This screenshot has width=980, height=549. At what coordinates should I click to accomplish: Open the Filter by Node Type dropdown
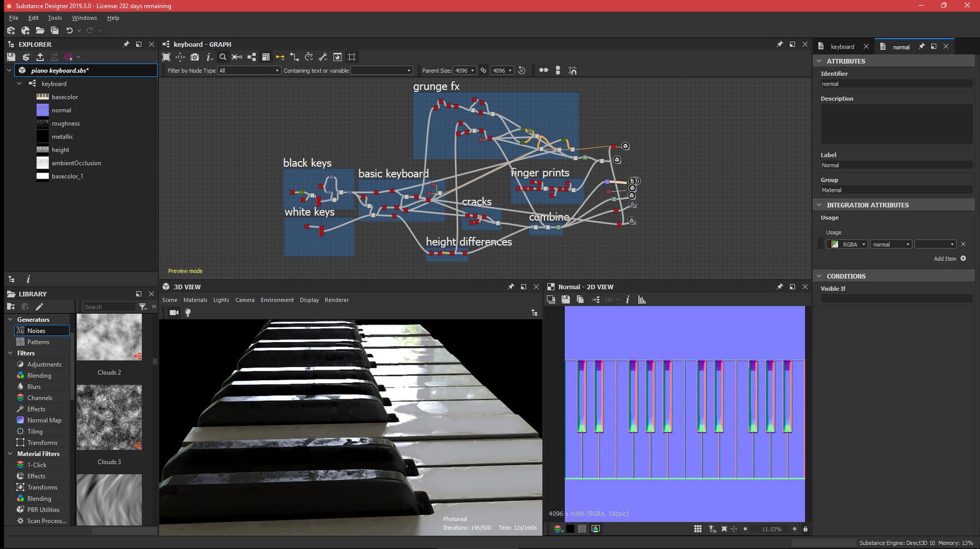249,70
